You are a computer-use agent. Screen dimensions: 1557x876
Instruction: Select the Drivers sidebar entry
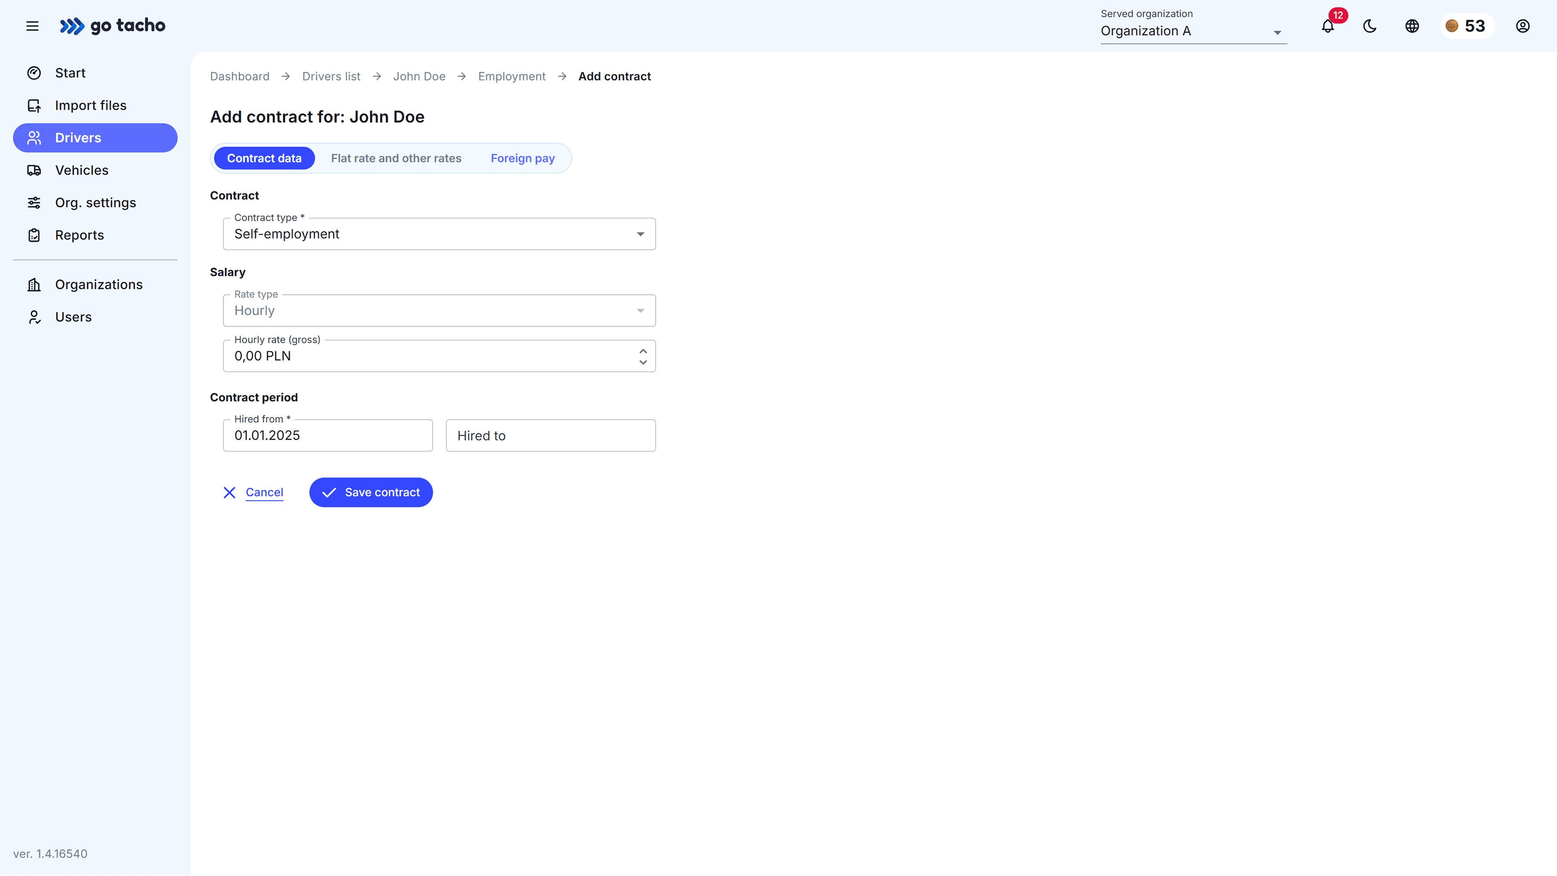(x=77, y=137)
